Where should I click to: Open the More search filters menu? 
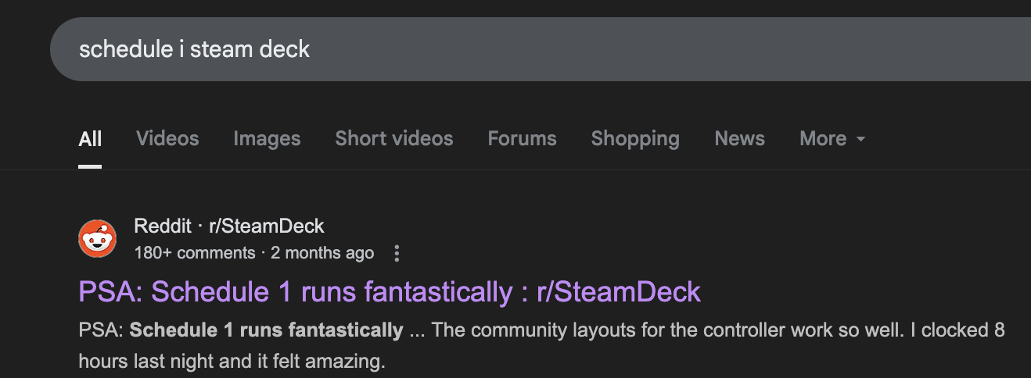pyautogui.click(x=832, y=138)
